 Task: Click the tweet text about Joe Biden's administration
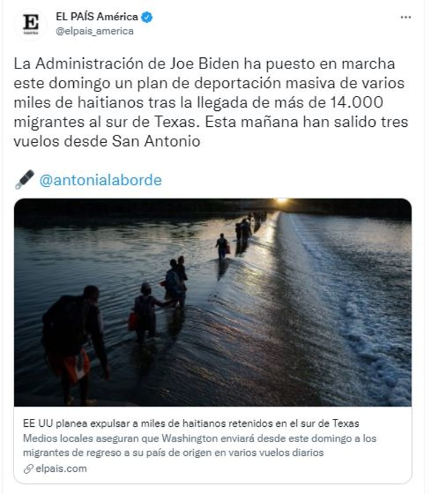(x=211, y=102)
